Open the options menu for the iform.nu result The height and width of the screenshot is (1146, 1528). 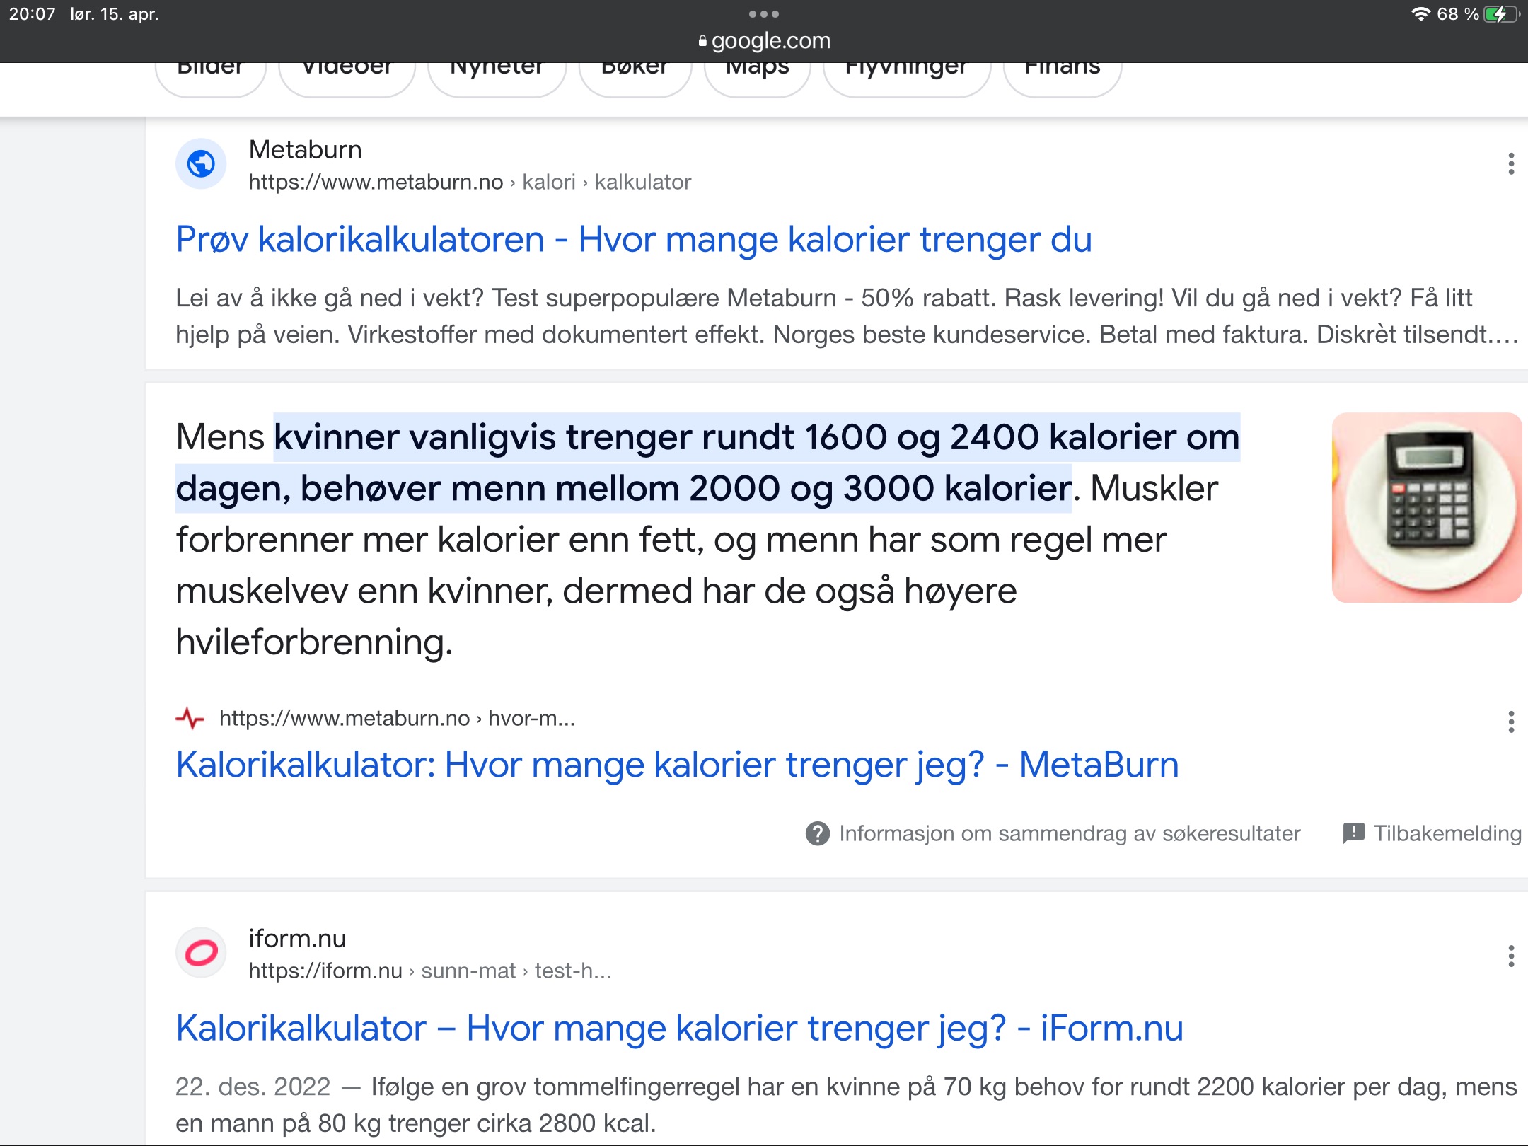point(1511,956)
